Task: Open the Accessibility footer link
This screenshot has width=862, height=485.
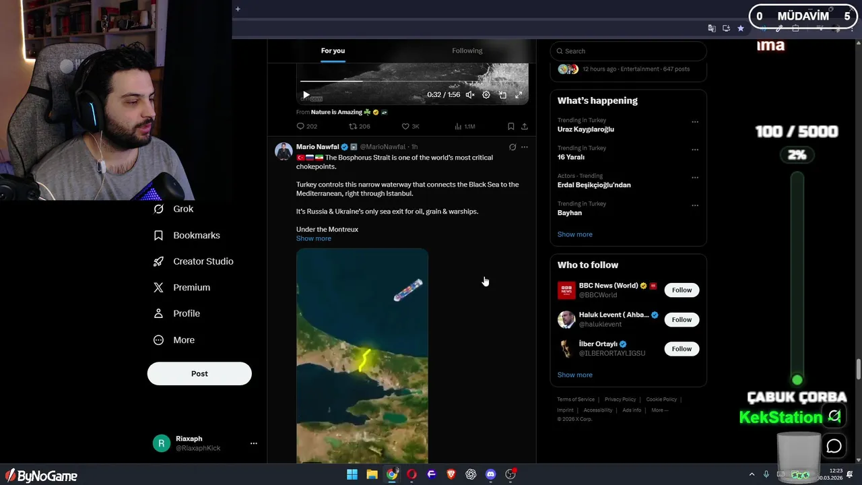Action: [598, 410]
